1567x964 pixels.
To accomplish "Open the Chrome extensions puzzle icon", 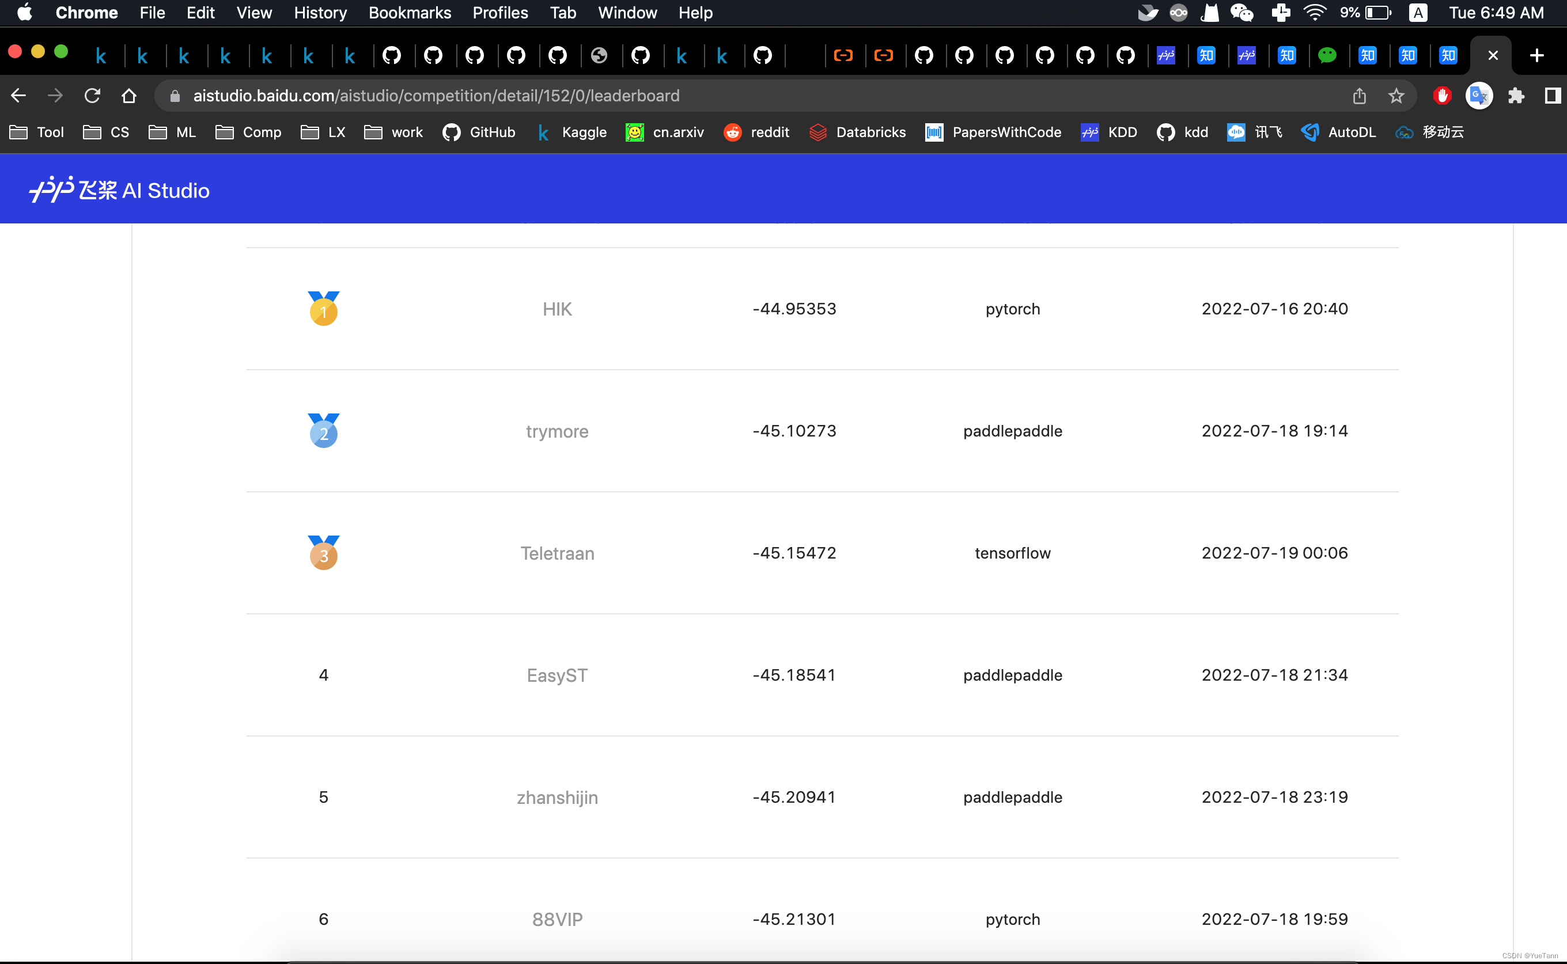I will pos(1517,96).
